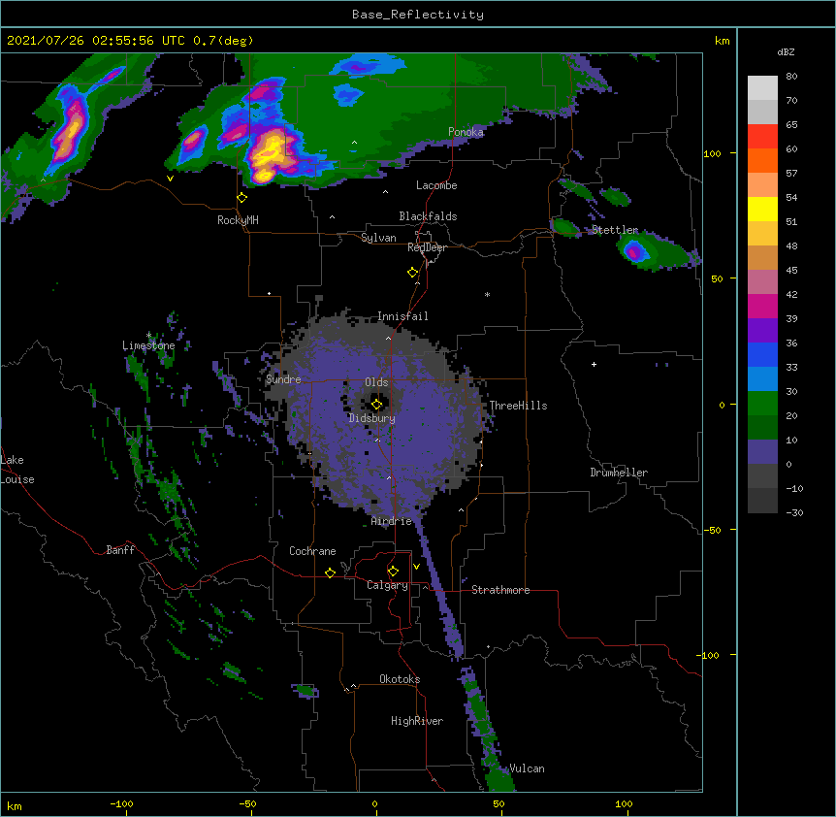836x817 pixels.
Task: Select the light grey 80 dBZ legend swatch
Action: (762, 87)
